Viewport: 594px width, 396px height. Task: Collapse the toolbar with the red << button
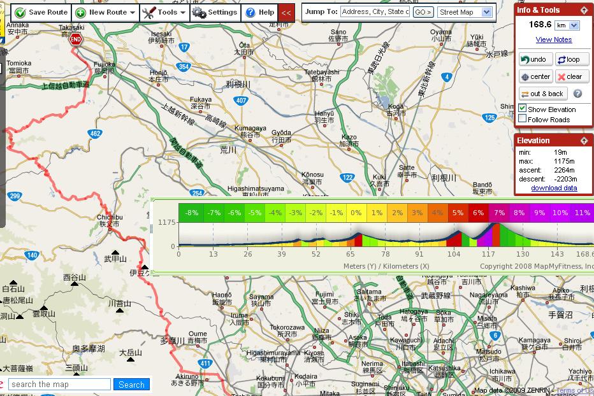tap(286, 12)
